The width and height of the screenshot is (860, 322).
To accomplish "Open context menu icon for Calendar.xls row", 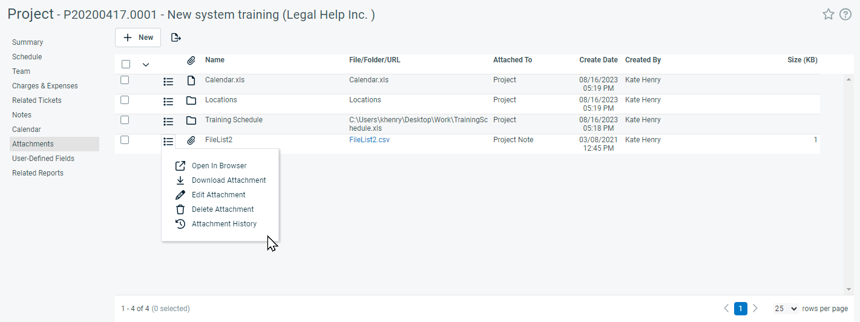I will click(168, 81).
